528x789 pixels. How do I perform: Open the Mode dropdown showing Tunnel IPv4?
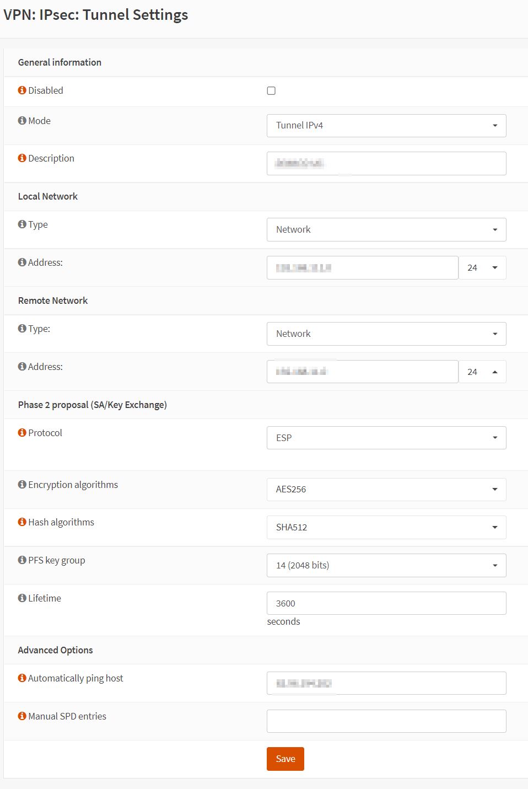click(x=386, y=126)
